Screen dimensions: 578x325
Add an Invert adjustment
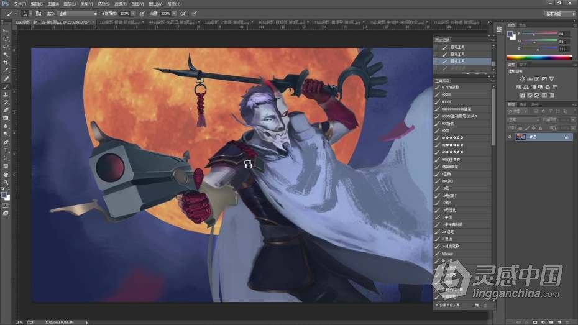[x=523, y=96]
